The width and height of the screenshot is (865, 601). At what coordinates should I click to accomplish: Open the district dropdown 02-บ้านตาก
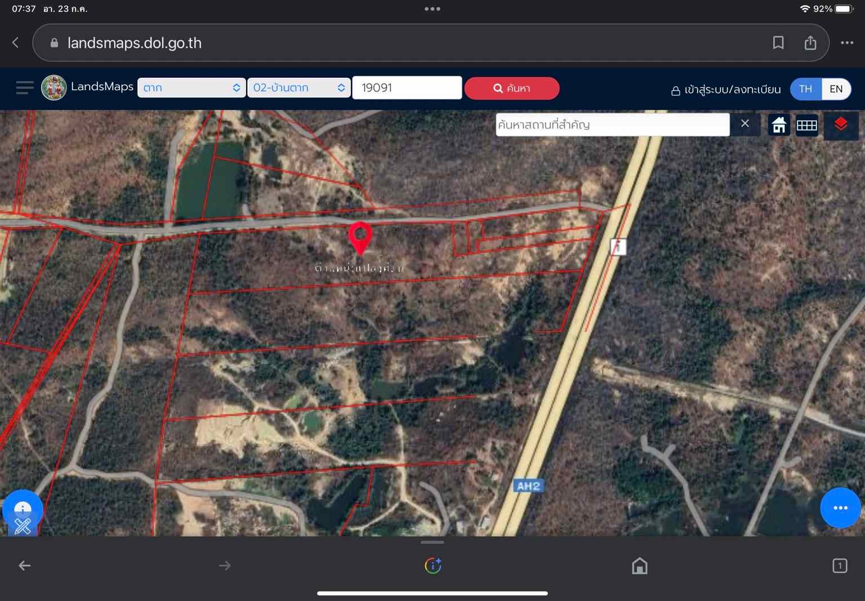(298, 88)
